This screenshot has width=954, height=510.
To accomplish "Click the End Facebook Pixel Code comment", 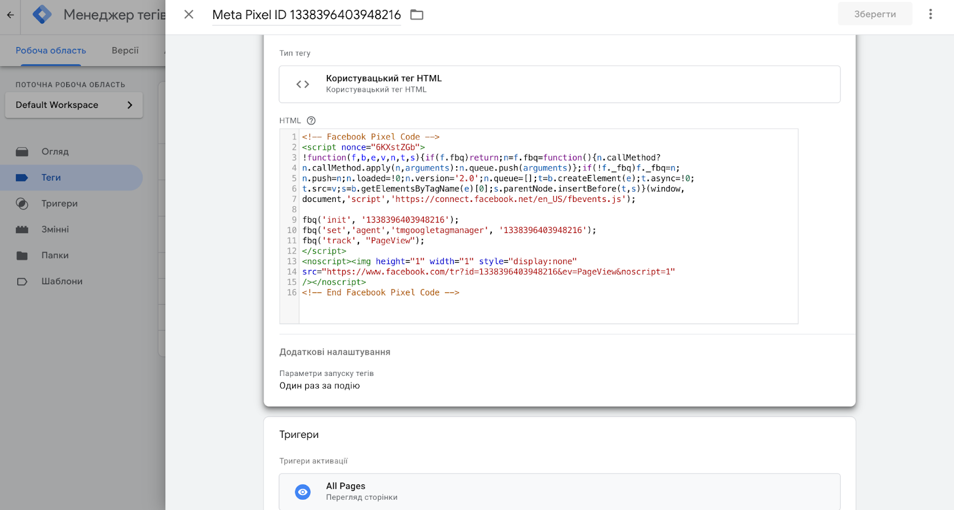I will (380, 293).
